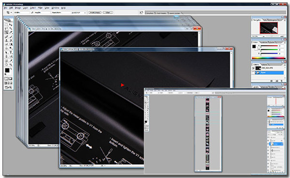Select the Clone Stamp tool
The height and width of the screenshot is (178, 290).
[6, 41]
